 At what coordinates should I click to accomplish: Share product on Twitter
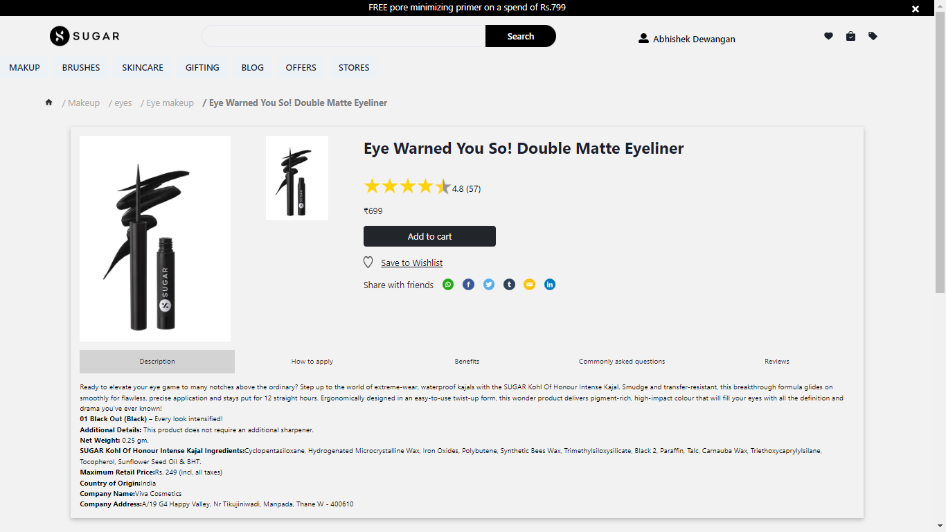489,285
